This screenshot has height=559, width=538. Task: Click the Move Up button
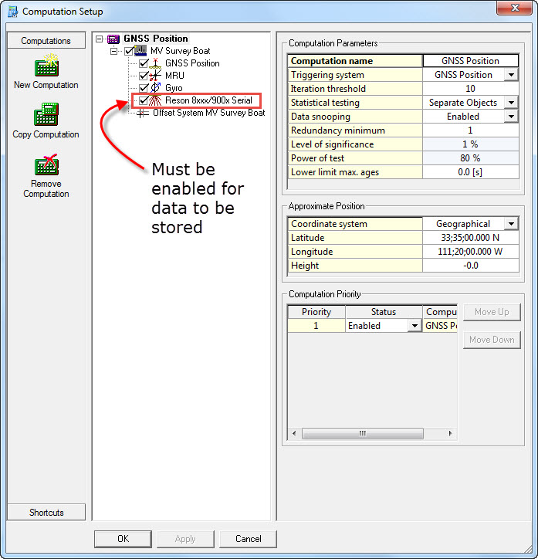492,312
